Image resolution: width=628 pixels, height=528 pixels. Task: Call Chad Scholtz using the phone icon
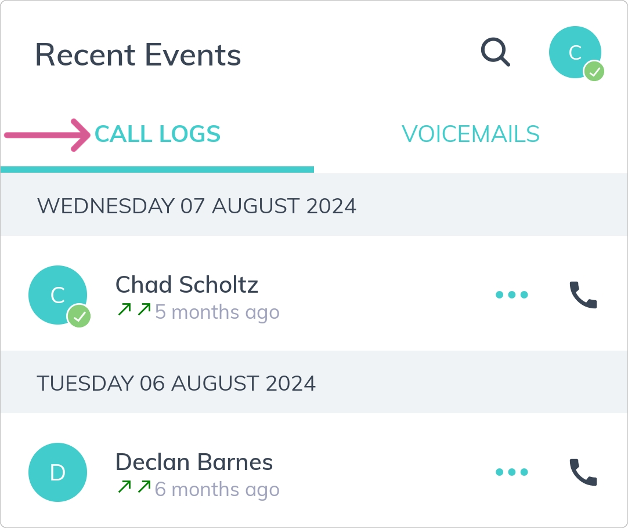tap(583, 294)
